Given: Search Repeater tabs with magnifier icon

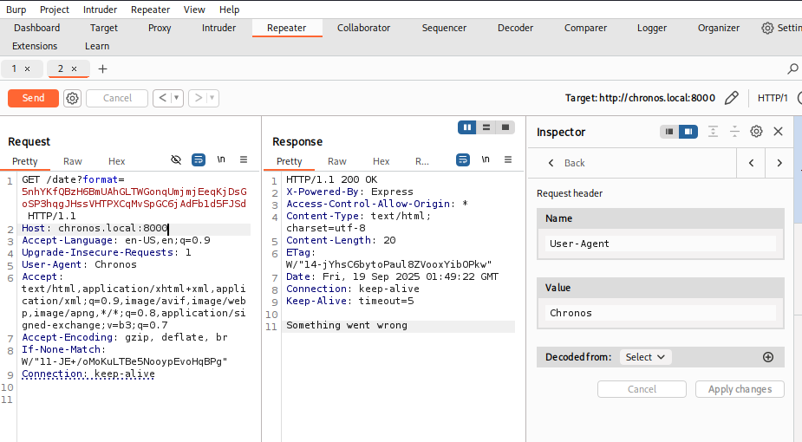Looking at the screenshot, I should pos(792,68).
